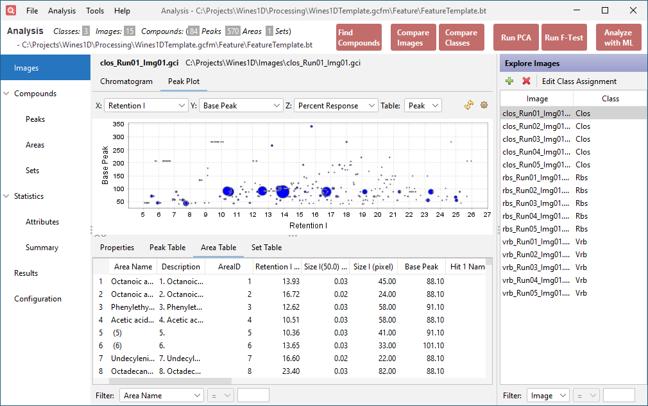Open the Z axis Percent Response dropdown
The image size is (648, 406).
tap(336, 106)
